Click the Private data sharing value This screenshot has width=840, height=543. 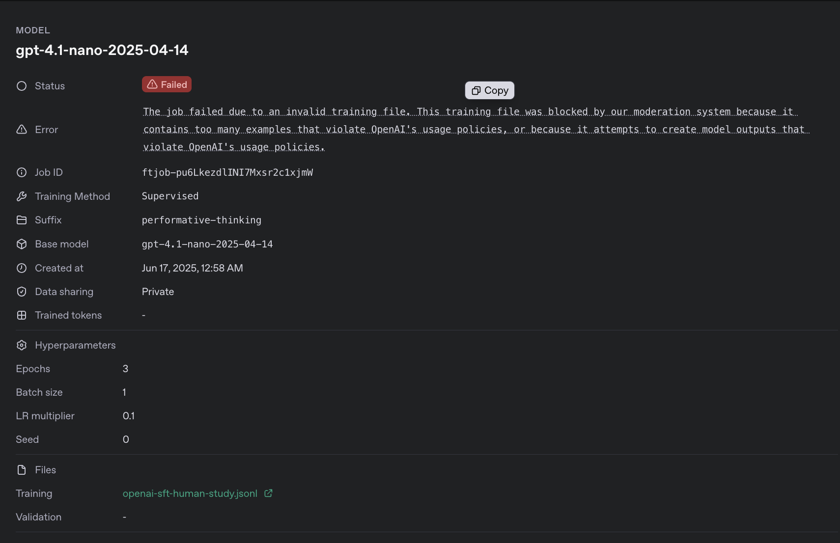click(x=158, y=292)
